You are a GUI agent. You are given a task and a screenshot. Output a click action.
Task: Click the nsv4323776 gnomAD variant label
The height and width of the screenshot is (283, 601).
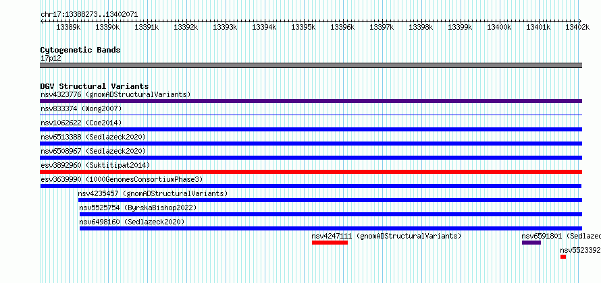coord(115,94)
